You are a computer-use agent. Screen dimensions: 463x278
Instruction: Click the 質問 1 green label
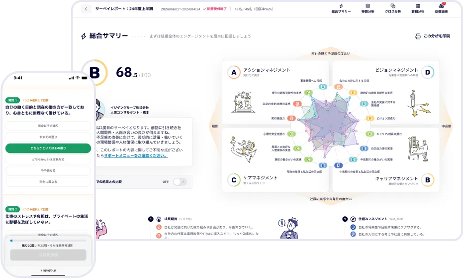coord(13,100)
